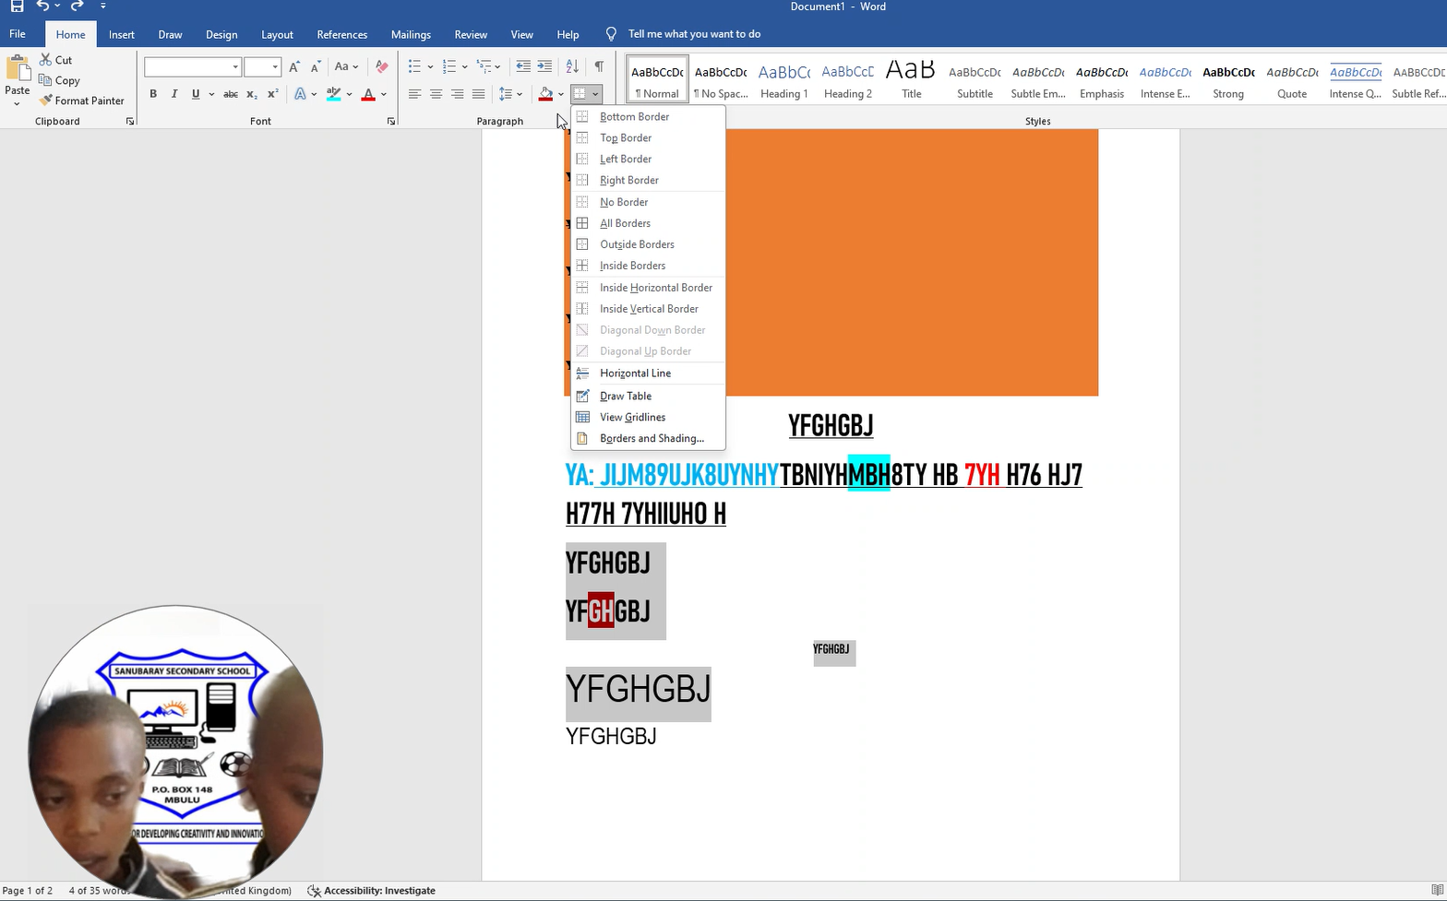This screenshot has width=1447, height=901.
Task: Choose All Borders from the menu
Action: 625,223
